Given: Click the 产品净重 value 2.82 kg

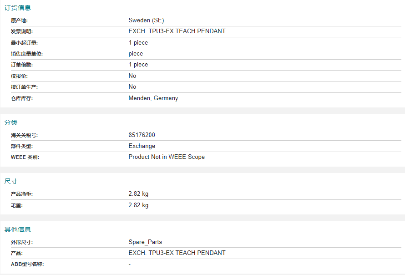Looking at the screenshot, I should [x=138, y=194].
